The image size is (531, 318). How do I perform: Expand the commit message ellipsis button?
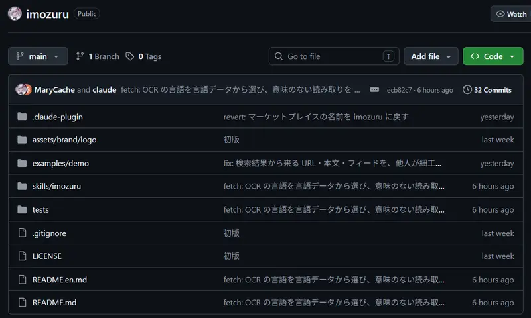tap(374, 89)
